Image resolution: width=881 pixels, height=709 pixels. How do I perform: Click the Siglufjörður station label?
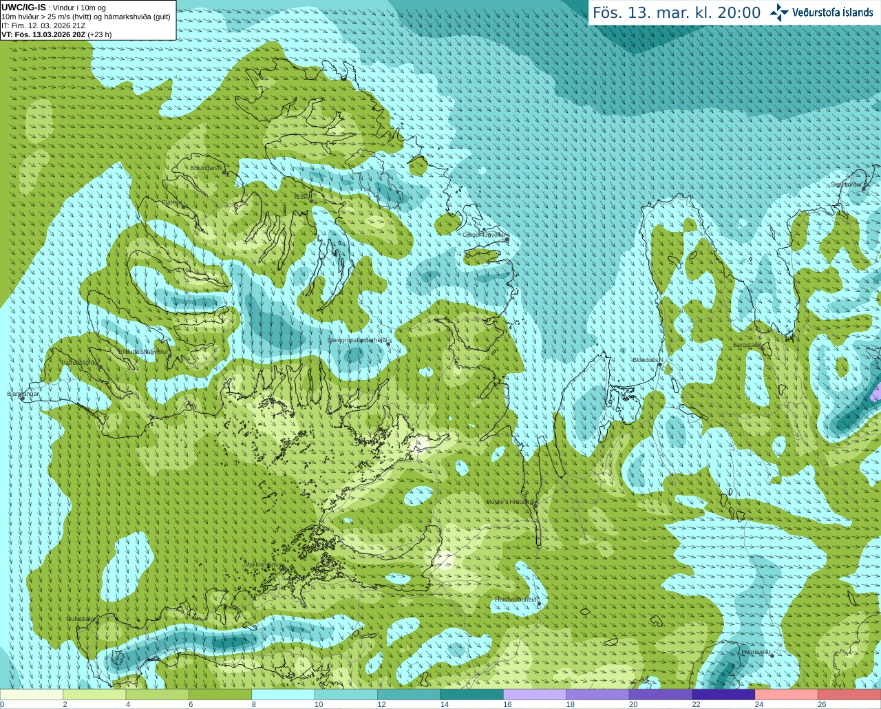pos(846,184)
